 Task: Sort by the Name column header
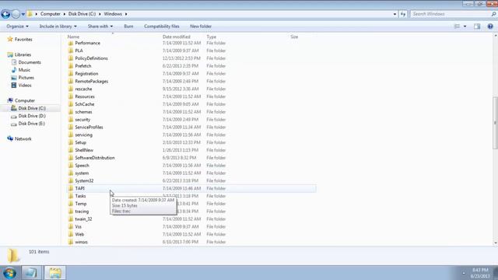click(x=73, y=37)
